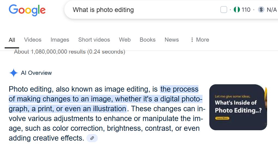Viewport: 278px width, 149px height.
Task: Open the 'What's Inside of Photo Editing' thumbnail
Action: pyautogui.click(x=238, y=107)
